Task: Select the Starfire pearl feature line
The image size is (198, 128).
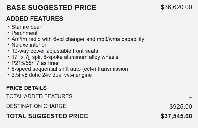Action: tap(27, 27)
